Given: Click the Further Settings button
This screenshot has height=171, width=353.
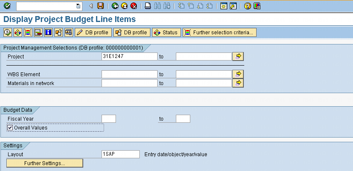Looking at the screenshot, I should click(45, 163).
